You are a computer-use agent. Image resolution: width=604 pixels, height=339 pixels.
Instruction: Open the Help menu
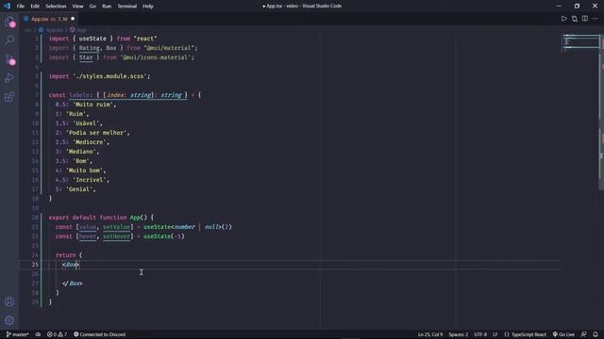(x=148, y=7)
